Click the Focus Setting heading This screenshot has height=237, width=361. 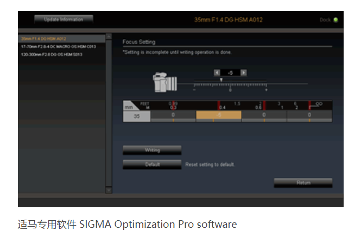[139, 42]
